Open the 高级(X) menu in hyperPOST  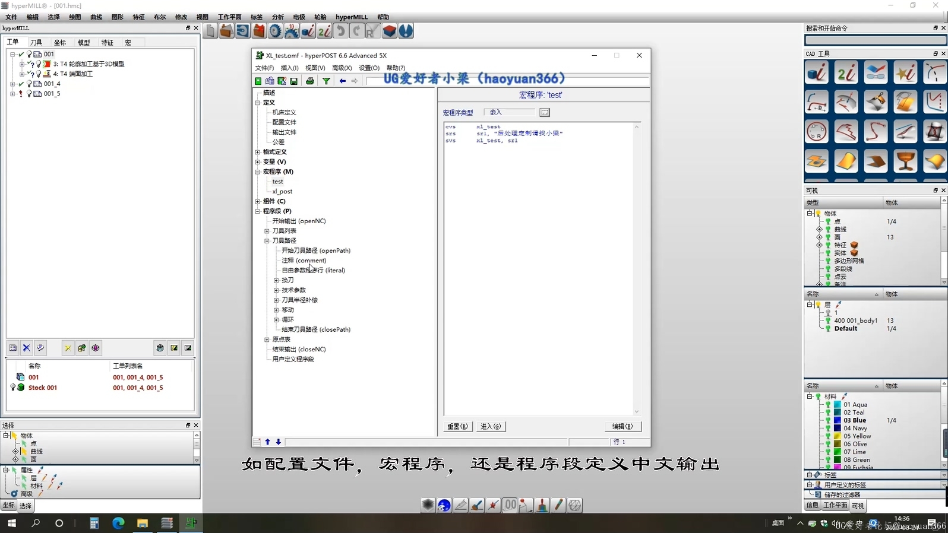pos(342,68)
